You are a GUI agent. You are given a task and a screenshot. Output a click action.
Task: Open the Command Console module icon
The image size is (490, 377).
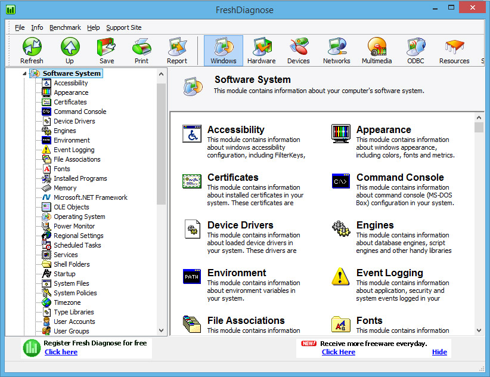tap(340, 181)
